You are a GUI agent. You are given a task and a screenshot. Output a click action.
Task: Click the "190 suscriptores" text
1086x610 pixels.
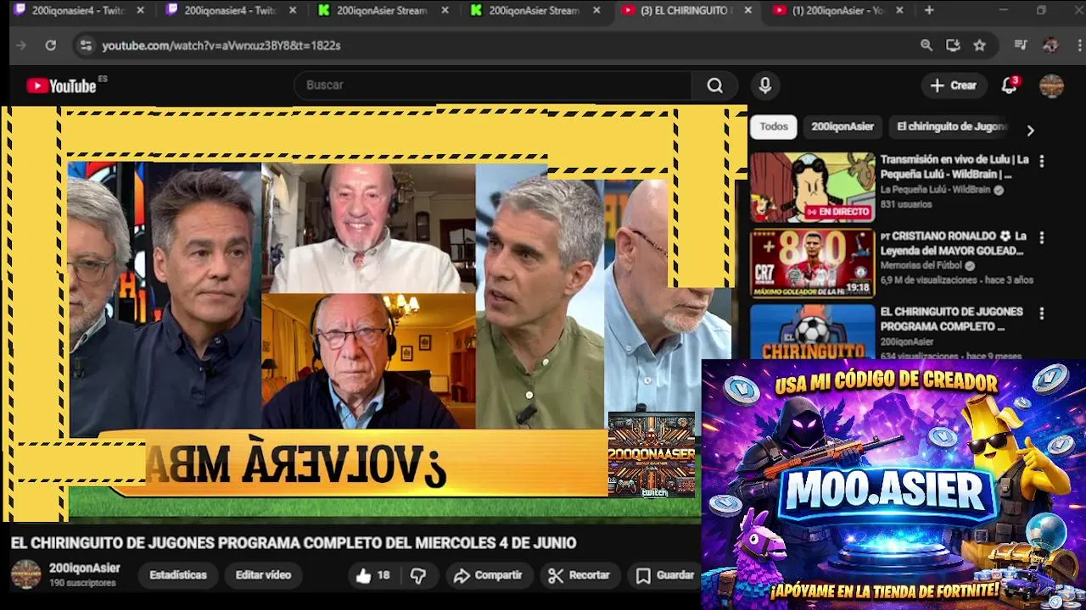point(82,583)
